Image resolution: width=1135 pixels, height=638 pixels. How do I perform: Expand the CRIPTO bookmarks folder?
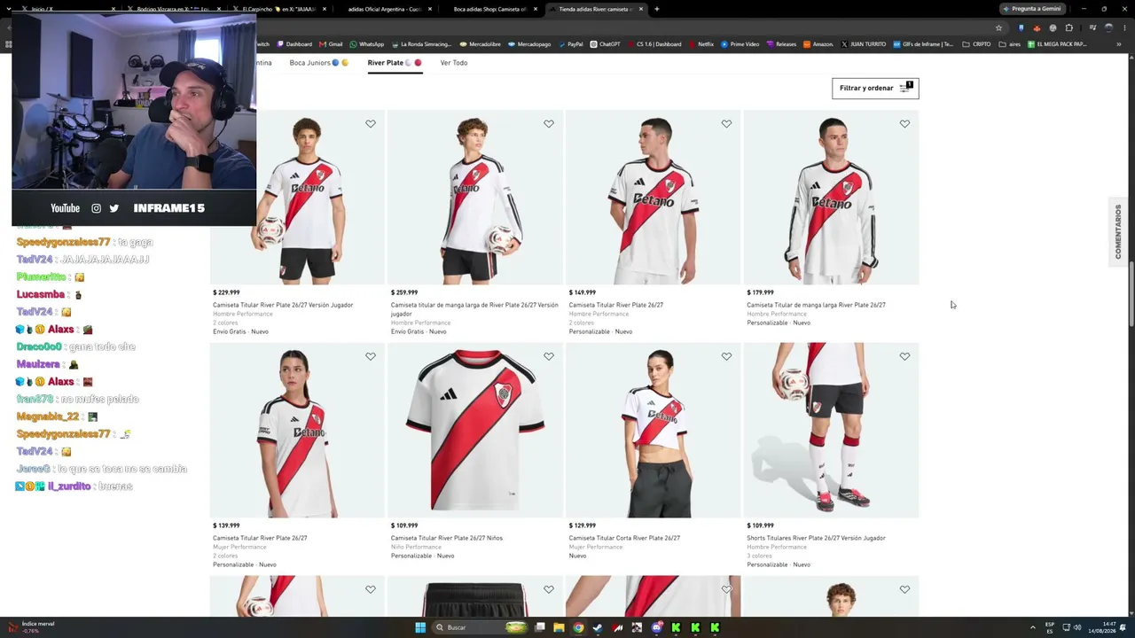[977, 44]
